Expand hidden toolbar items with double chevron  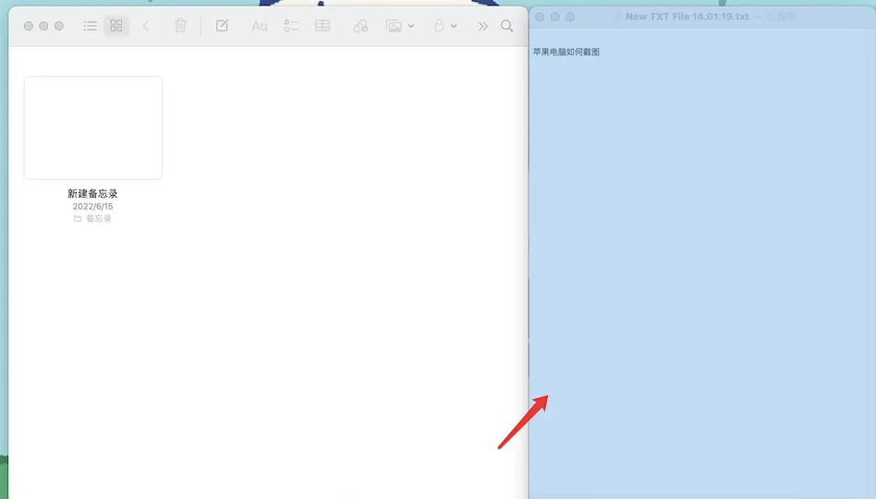click(482, 26)
